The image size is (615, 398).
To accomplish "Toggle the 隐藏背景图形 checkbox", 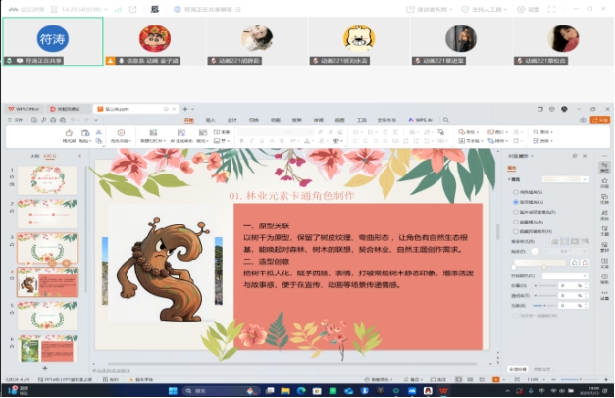I will click(516, 230).
